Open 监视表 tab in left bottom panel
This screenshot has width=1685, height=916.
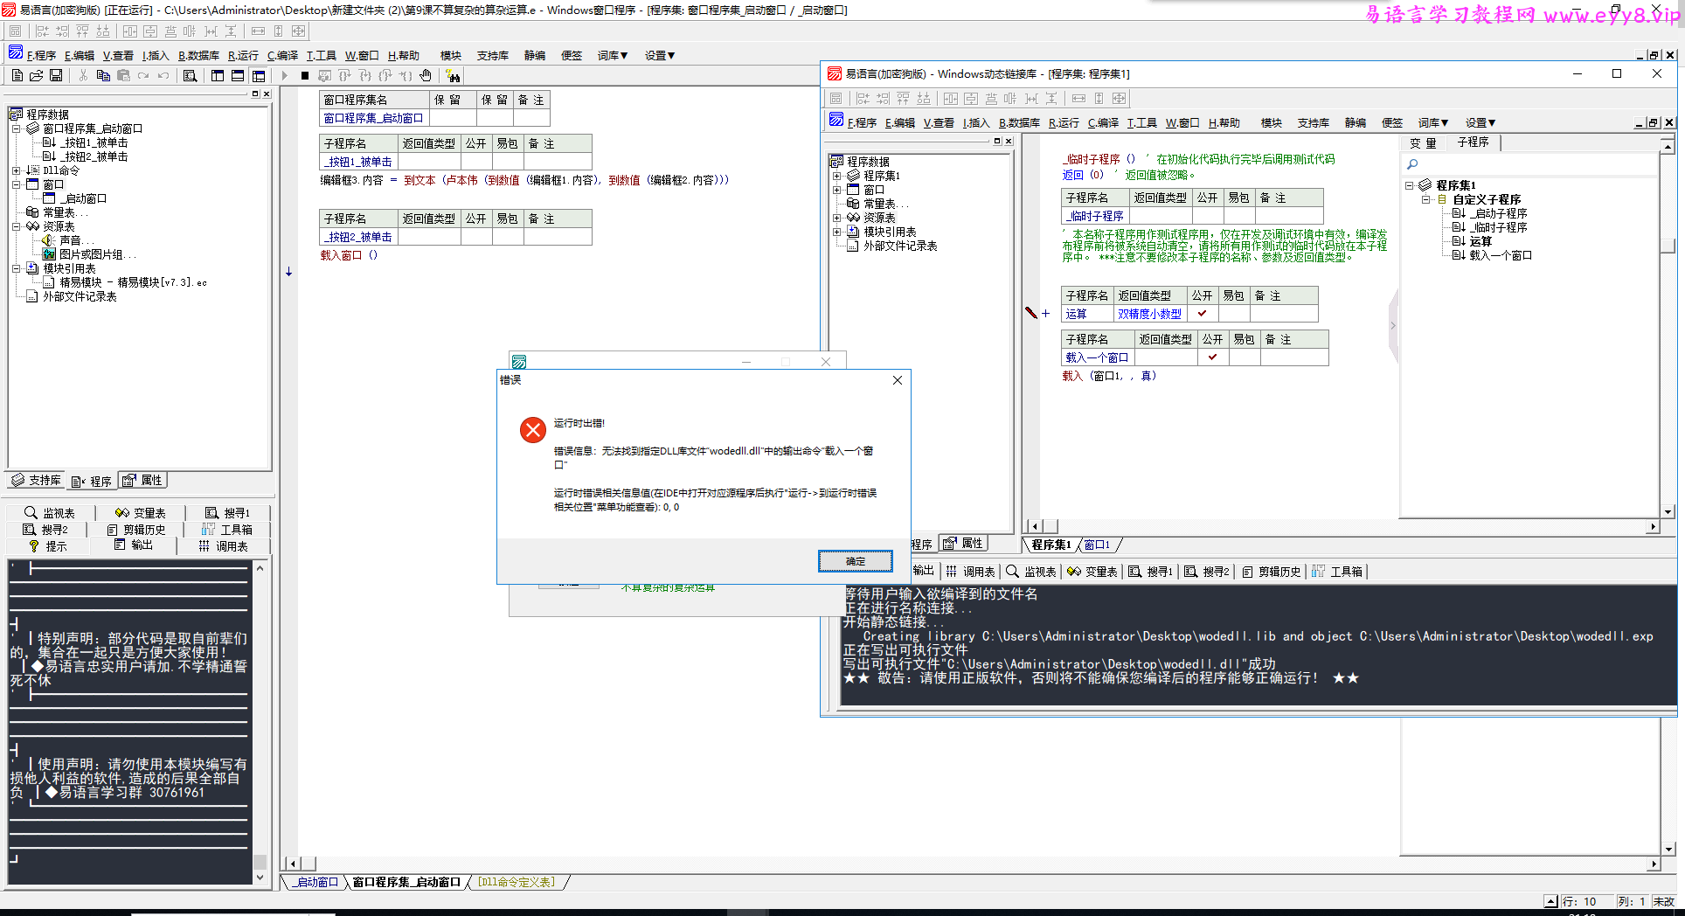[x=50, y=513]
